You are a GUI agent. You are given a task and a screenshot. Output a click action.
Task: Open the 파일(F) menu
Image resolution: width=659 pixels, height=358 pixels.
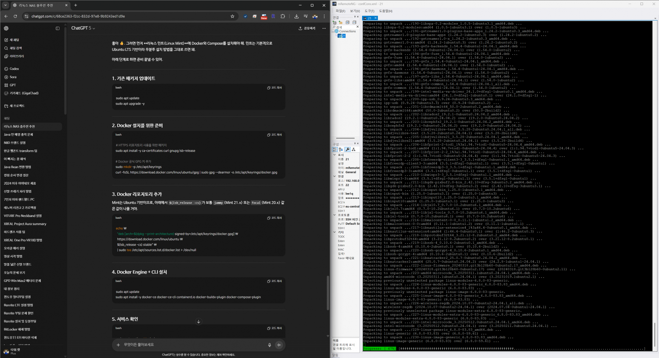tap(340, 11)
